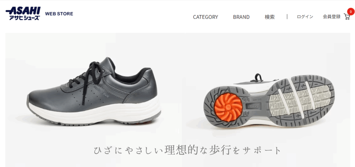Open the BRAND menu

[x=241, y=17]
